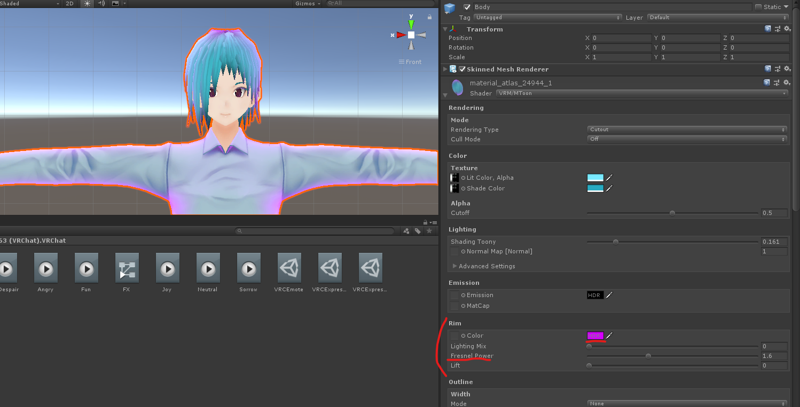Disable the Skinned Mesh Renderer checkbox
The width and height of the screenshot is (800, 407).
[x=462, y=69]
